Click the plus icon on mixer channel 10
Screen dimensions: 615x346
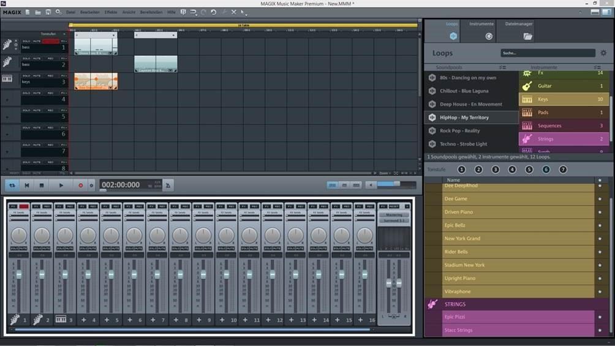pos(222,320)
